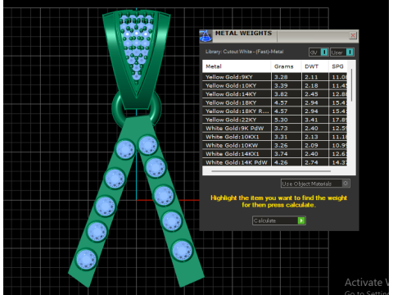Select the Yellow Gold:18KY row
The image size is (393, 295).
pos(275,102)
